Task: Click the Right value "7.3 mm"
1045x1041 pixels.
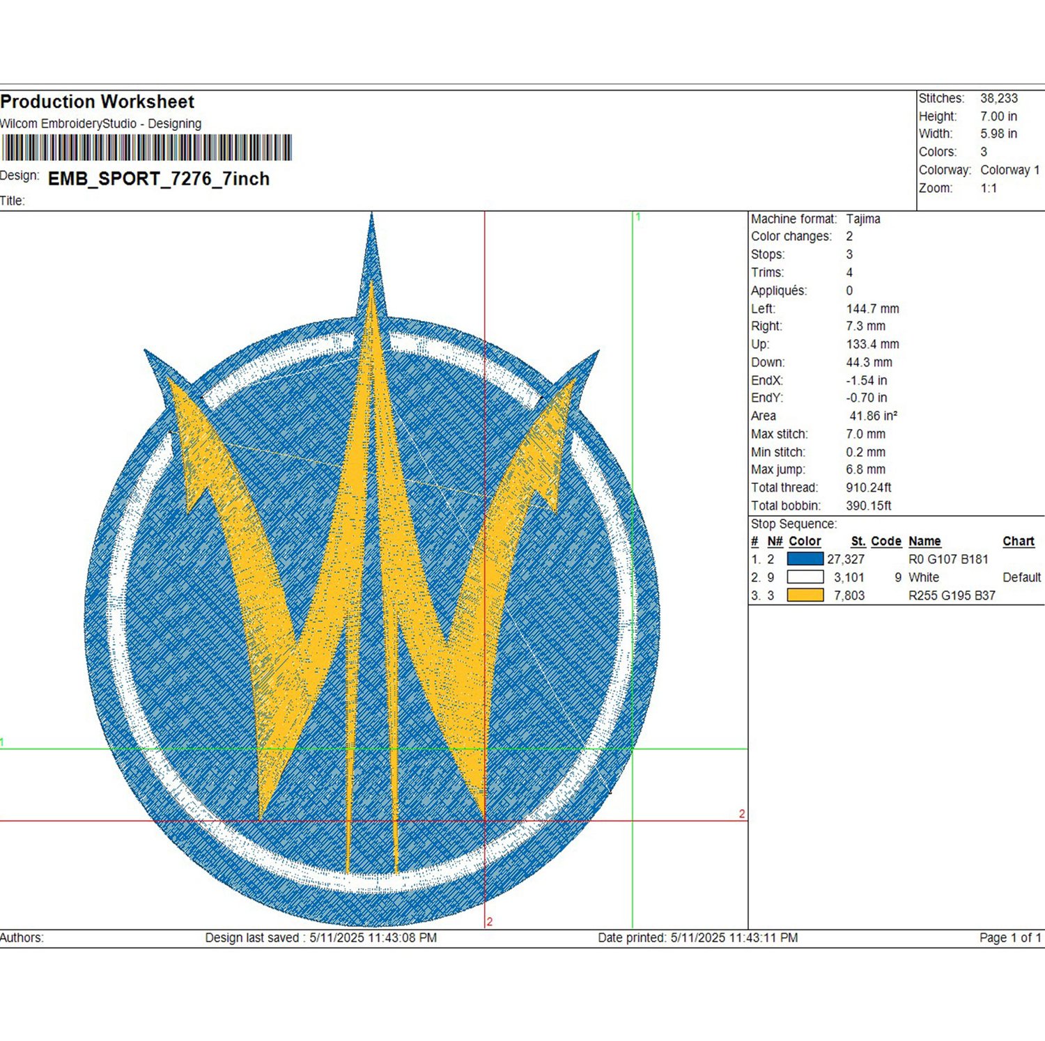Action: pyautogui.click(x=866, y=326)
